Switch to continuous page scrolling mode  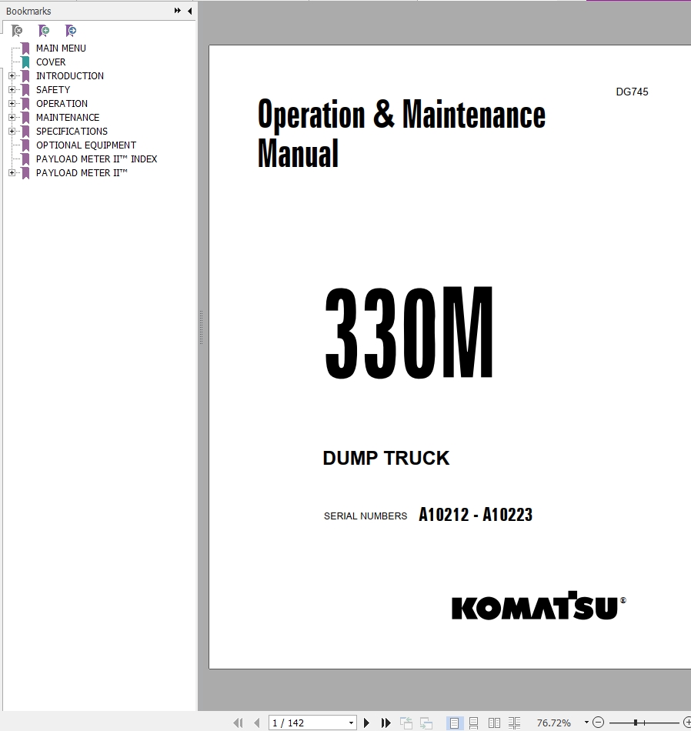474,723
